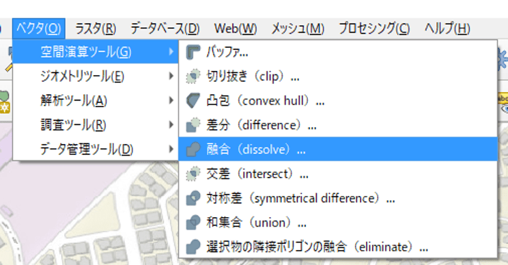Click the バッファ tool icon
Viewport: 508px width, 265px height.
[x=193, y=52]
